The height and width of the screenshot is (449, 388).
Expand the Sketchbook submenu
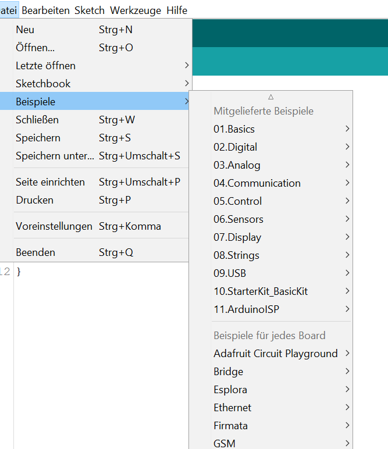(43, 84)
